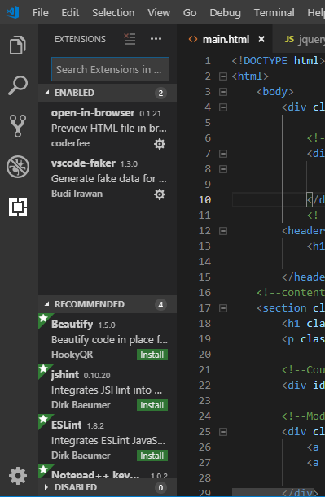The image size is (325, 497).
Task: Fold the block at line 7
Action: coord(223,154)
